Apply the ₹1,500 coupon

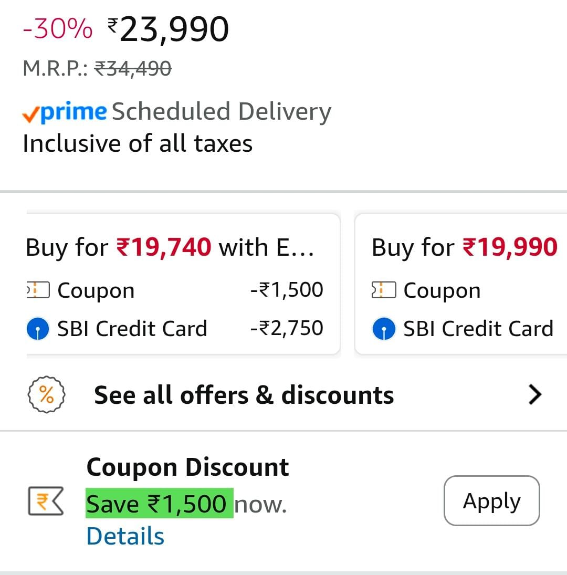tap(491, 501)
